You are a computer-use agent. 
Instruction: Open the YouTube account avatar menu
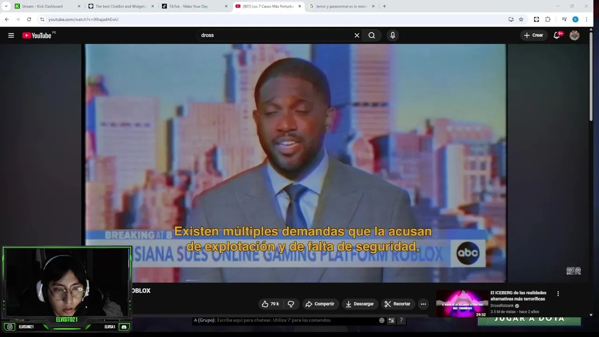coord(575,35)
